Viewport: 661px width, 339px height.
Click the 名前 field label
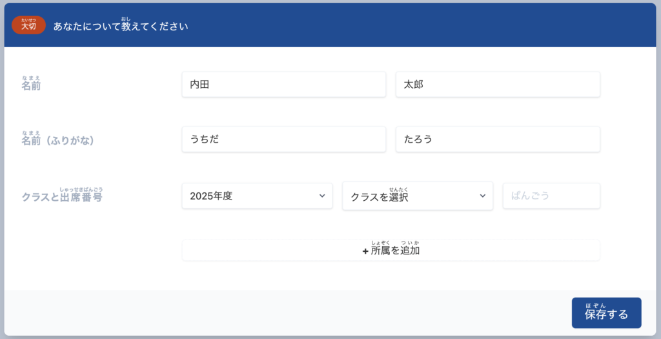click(31, 85)
